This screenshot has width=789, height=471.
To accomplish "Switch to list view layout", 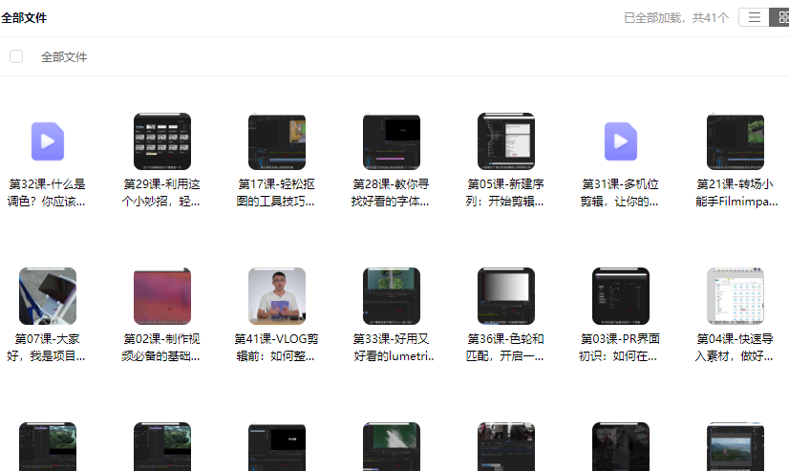I will [754, 17].
